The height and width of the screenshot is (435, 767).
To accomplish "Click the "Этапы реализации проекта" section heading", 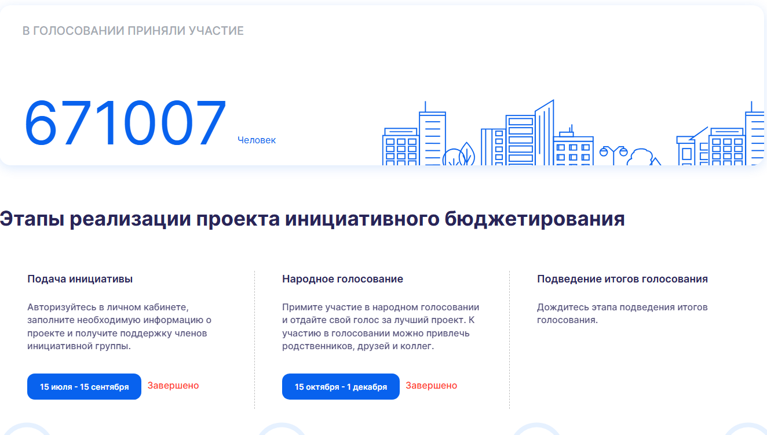I will tap(312, 219).
